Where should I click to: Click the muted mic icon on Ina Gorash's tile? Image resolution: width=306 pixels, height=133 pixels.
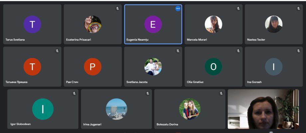pos(299,51)
